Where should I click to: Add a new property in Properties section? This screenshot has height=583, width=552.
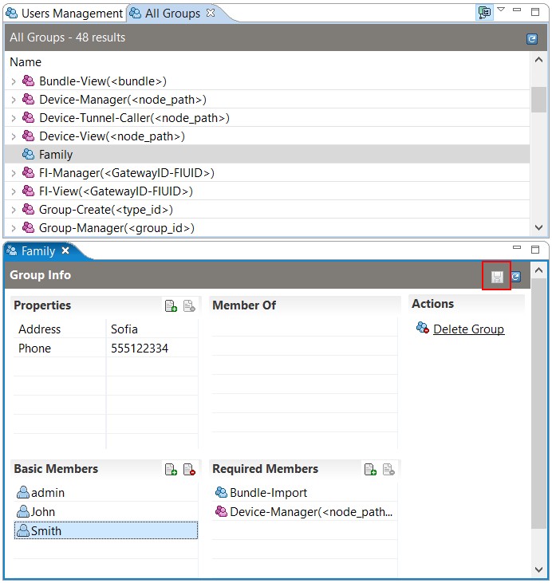(171, 305)
